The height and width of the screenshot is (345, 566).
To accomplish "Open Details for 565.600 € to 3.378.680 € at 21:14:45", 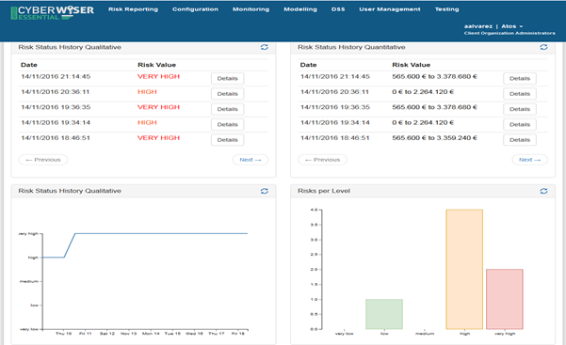I will coord(520,79).
